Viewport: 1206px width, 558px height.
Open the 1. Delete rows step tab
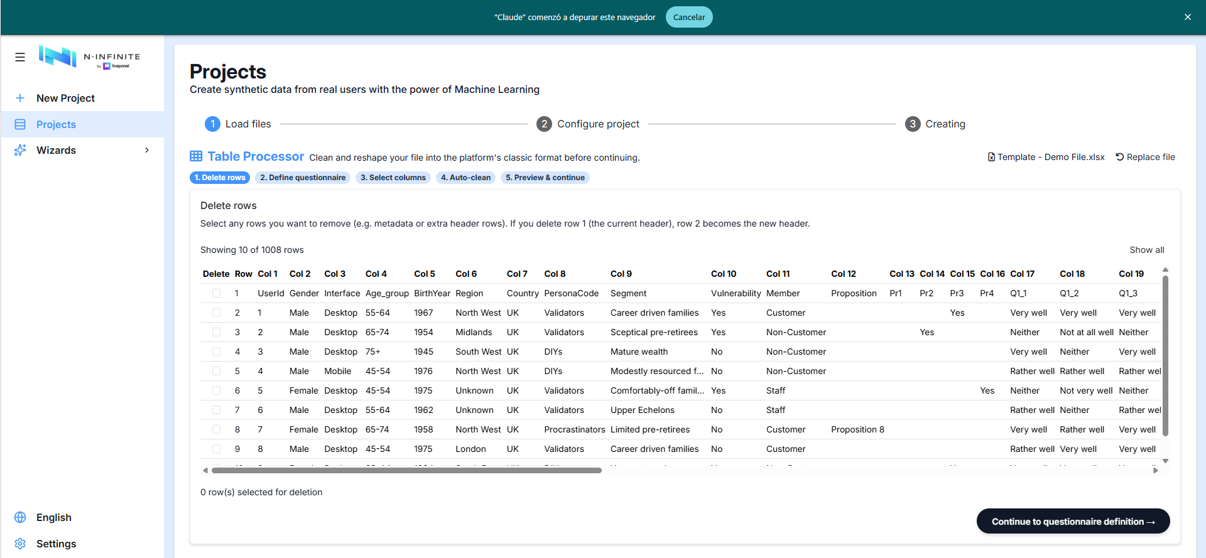(x=220, y=178)
